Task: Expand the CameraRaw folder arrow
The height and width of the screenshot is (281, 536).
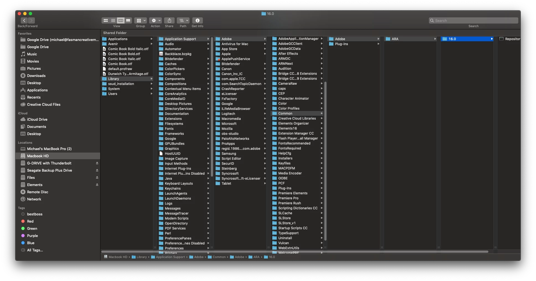Action: pyautogui.click(x=322, y=84)
